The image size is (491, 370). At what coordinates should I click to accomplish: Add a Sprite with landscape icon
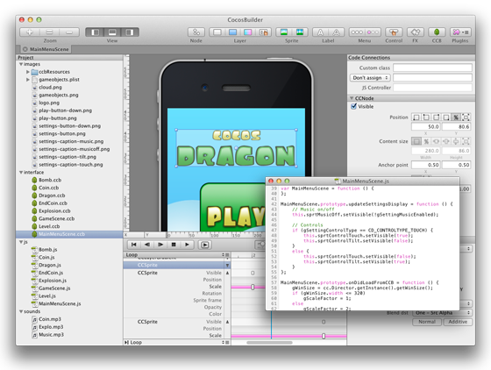click(284, 32)
